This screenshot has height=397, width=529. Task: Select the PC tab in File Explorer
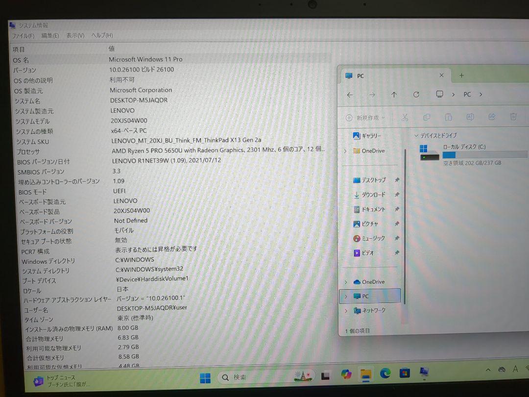click(x=394, y=75)
